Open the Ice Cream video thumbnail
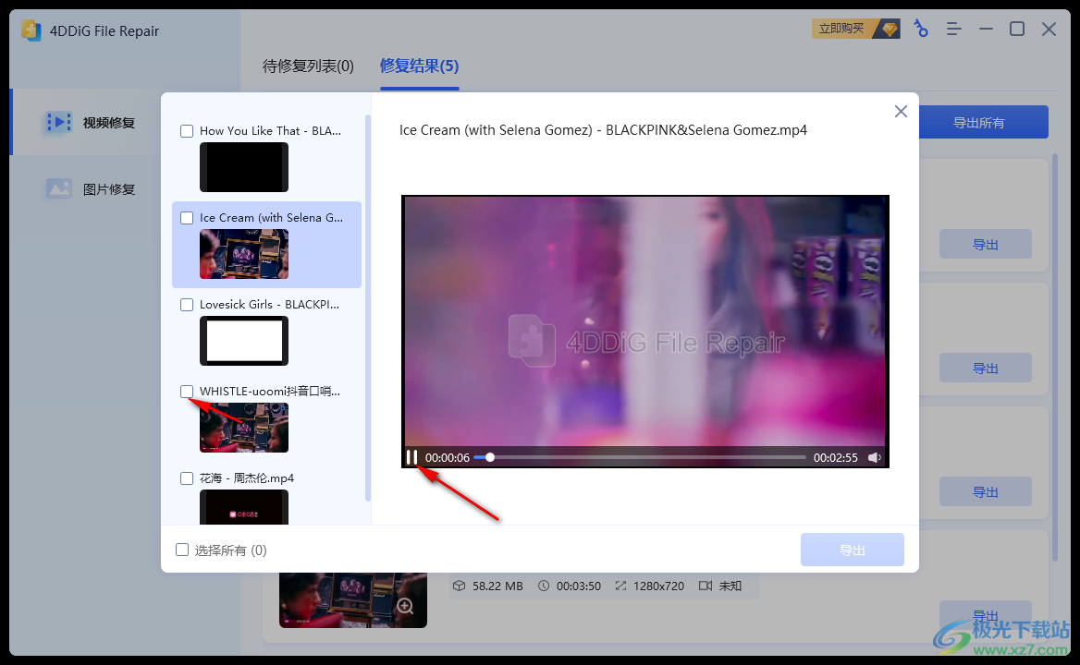 pyautogui.click(x=244, y=254)
